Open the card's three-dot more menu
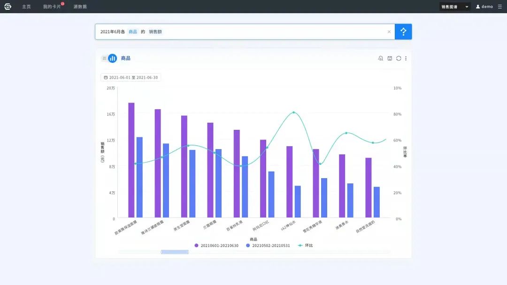 (x=406, y=58)
